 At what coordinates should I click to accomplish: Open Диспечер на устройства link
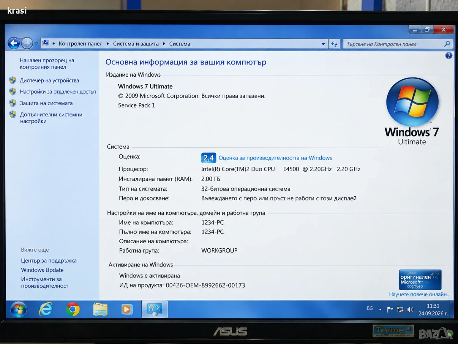[x=49, y=81]
